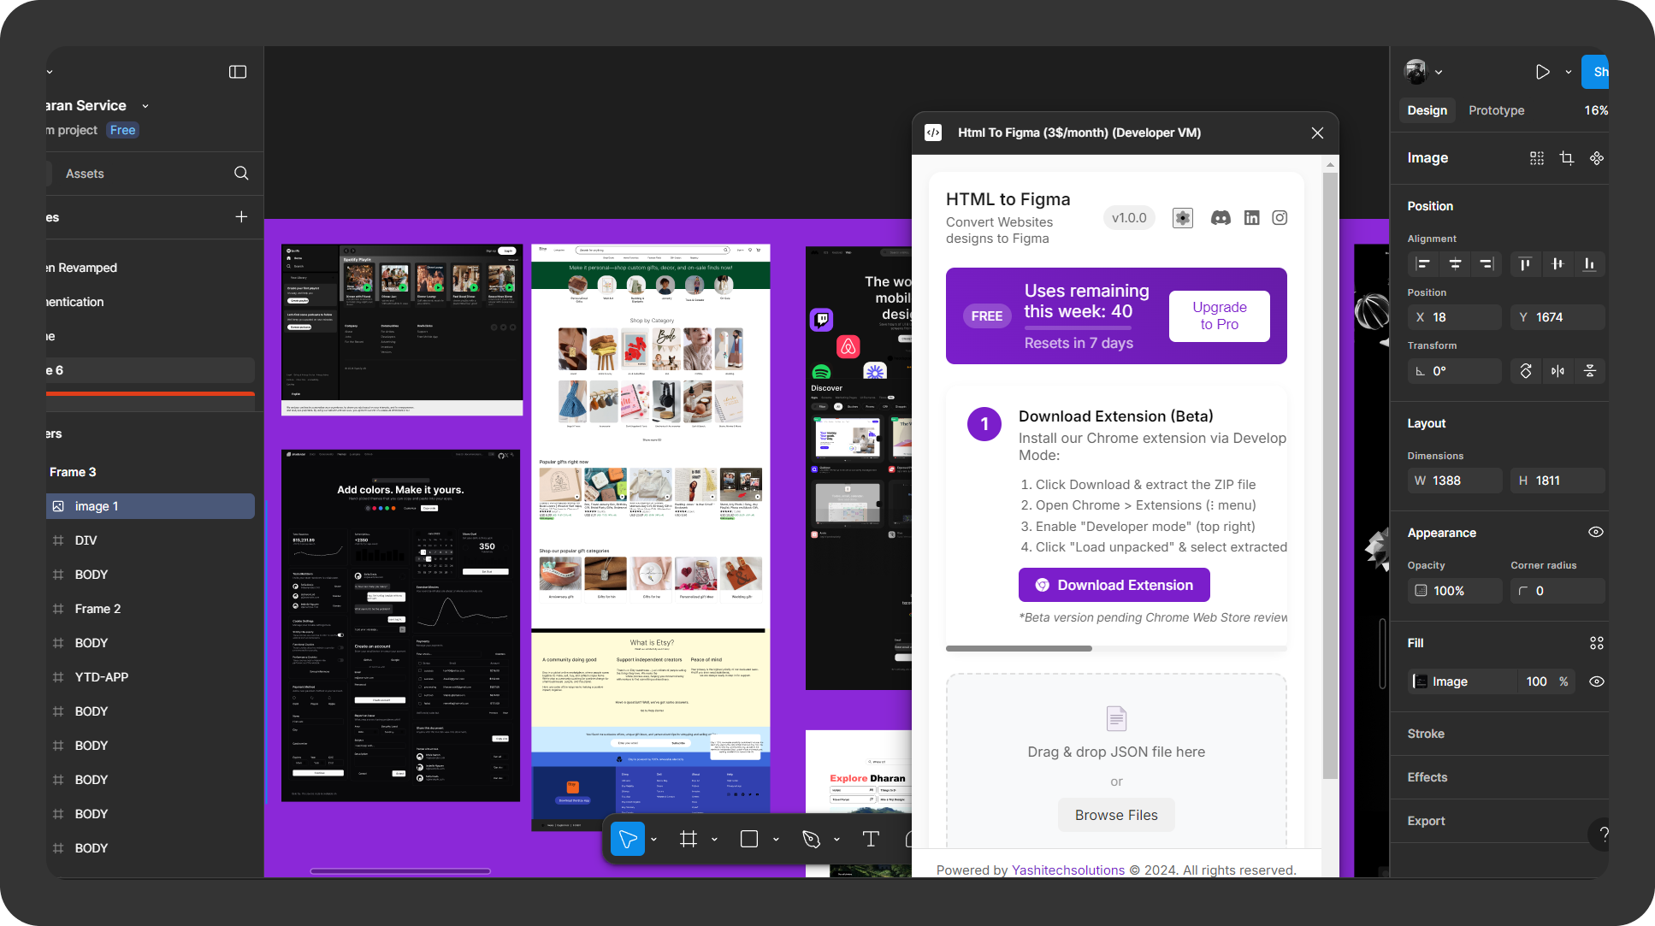The height and width of the screenshot is (926, 1655).
Task: Switch to the Design tab
Action: tap(1427, 110)
